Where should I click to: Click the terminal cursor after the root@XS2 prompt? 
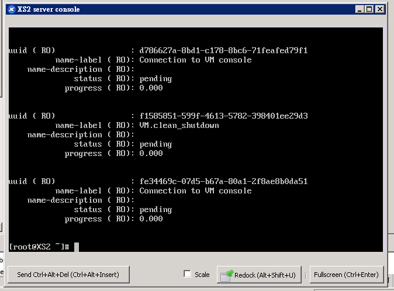77,247
